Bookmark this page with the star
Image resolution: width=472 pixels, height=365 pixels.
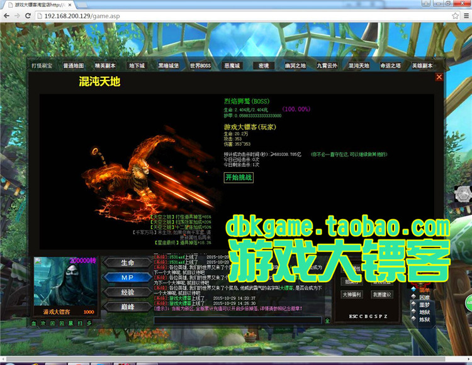tap(456, 16)
